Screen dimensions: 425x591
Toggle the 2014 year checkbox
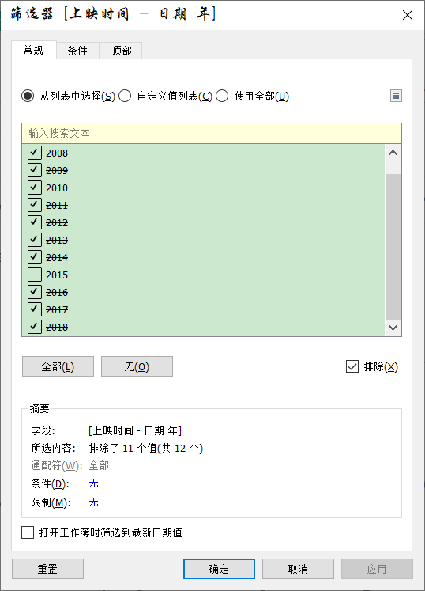[x=35, y=257]
